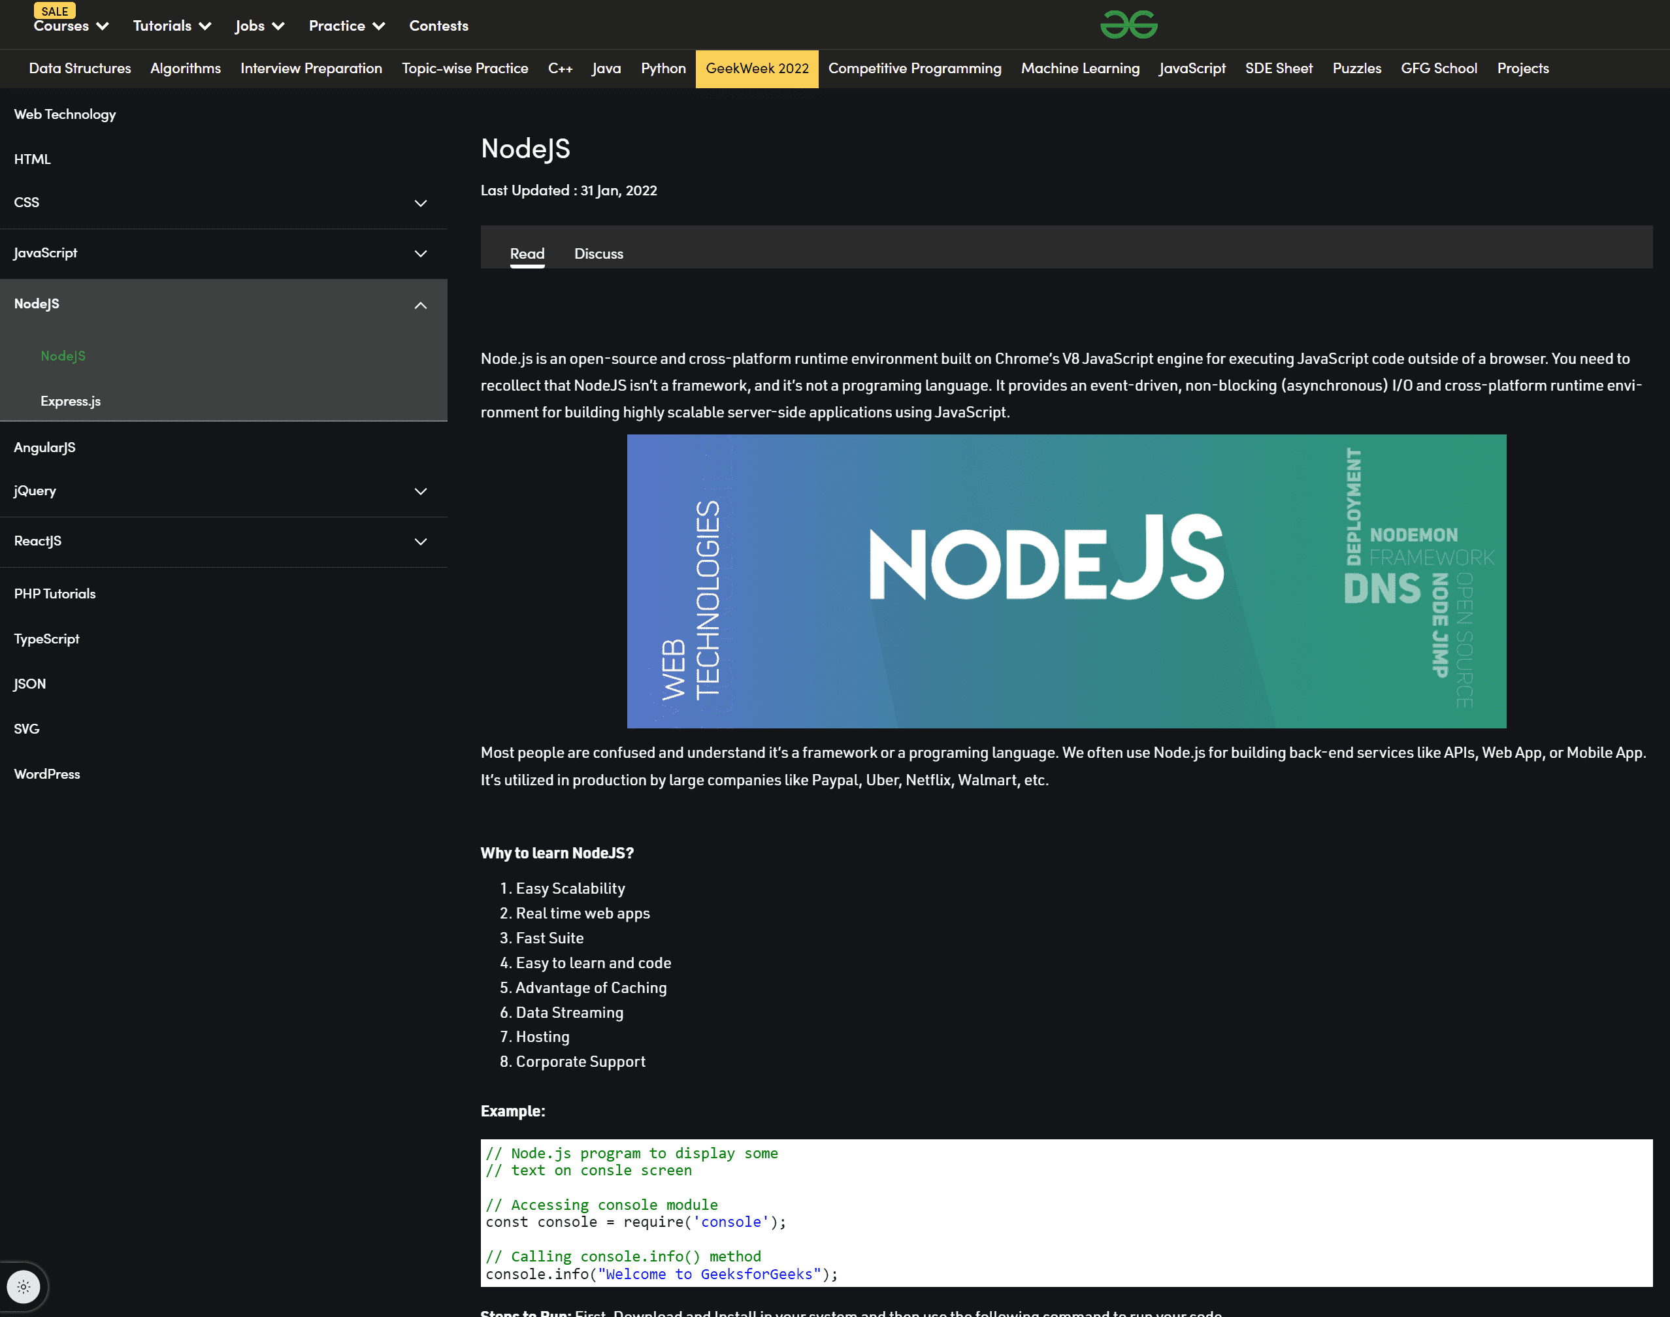Open the Practice dropdown menu

pyautogui.click(x=346, y=26)
